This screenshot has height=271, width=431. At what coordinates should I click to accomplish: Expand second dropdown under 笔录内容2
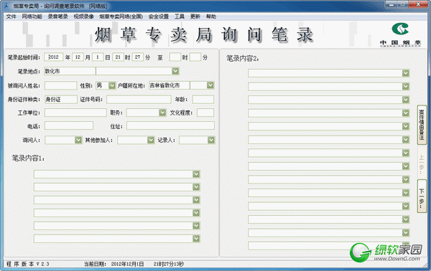click(406, 87)
